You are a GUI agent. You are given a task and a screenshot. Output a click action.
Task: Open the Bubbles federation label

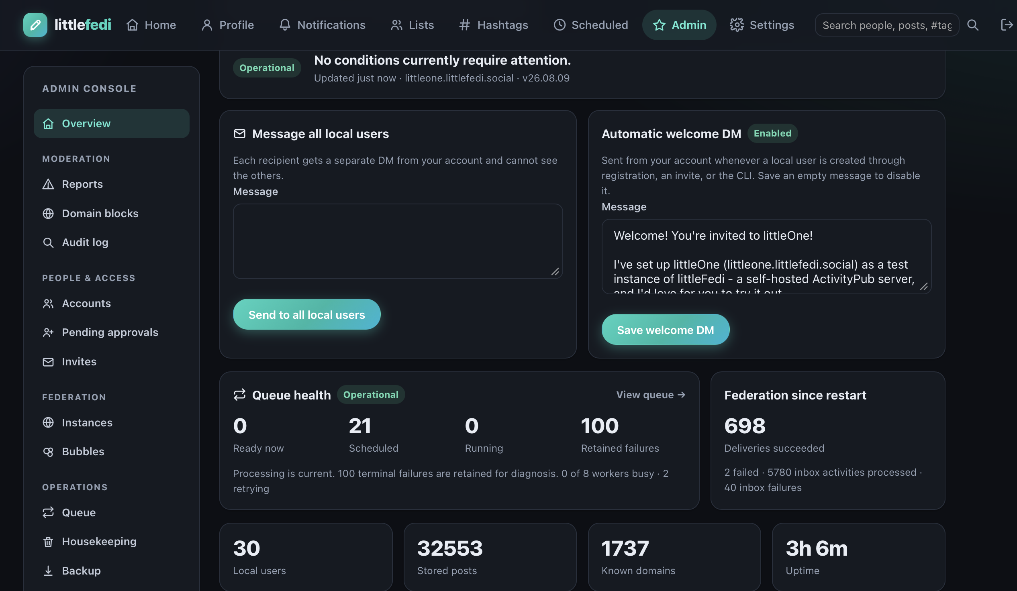pyautogui.click(x=83, y=452)
